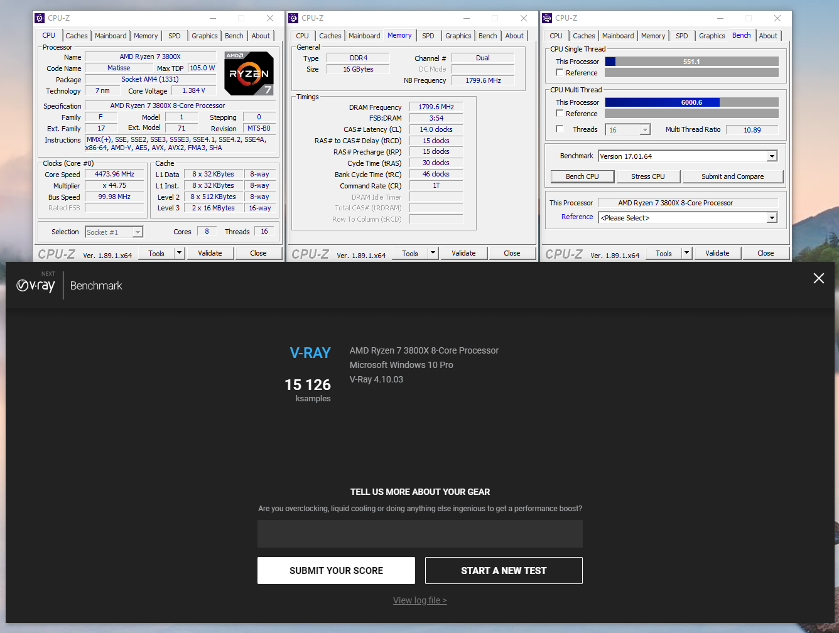Open Socket #1 selection dropdown

[x=138, y=232]
